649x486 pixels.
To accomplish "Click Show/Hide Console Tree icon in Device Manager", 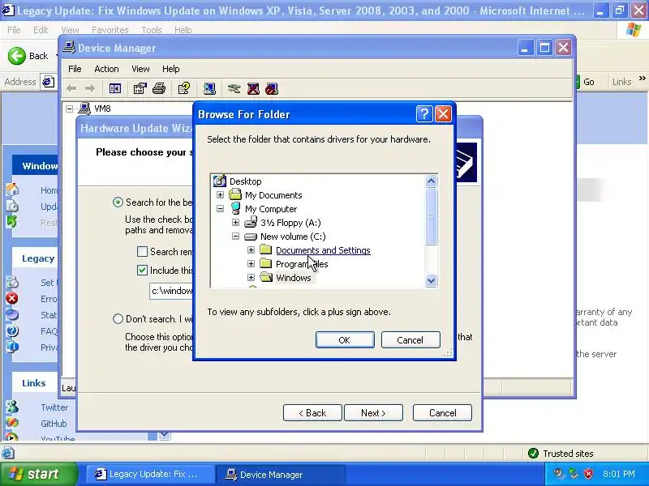I will (x=115, y=88).
